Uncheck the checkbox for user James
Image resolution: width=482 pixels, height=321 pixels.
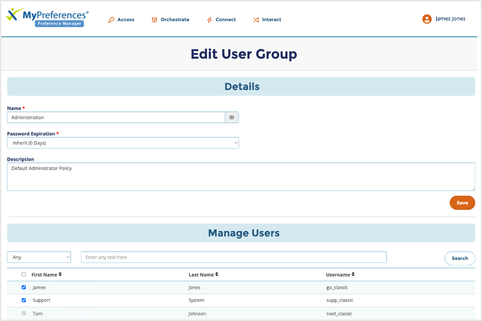point(24,287)
